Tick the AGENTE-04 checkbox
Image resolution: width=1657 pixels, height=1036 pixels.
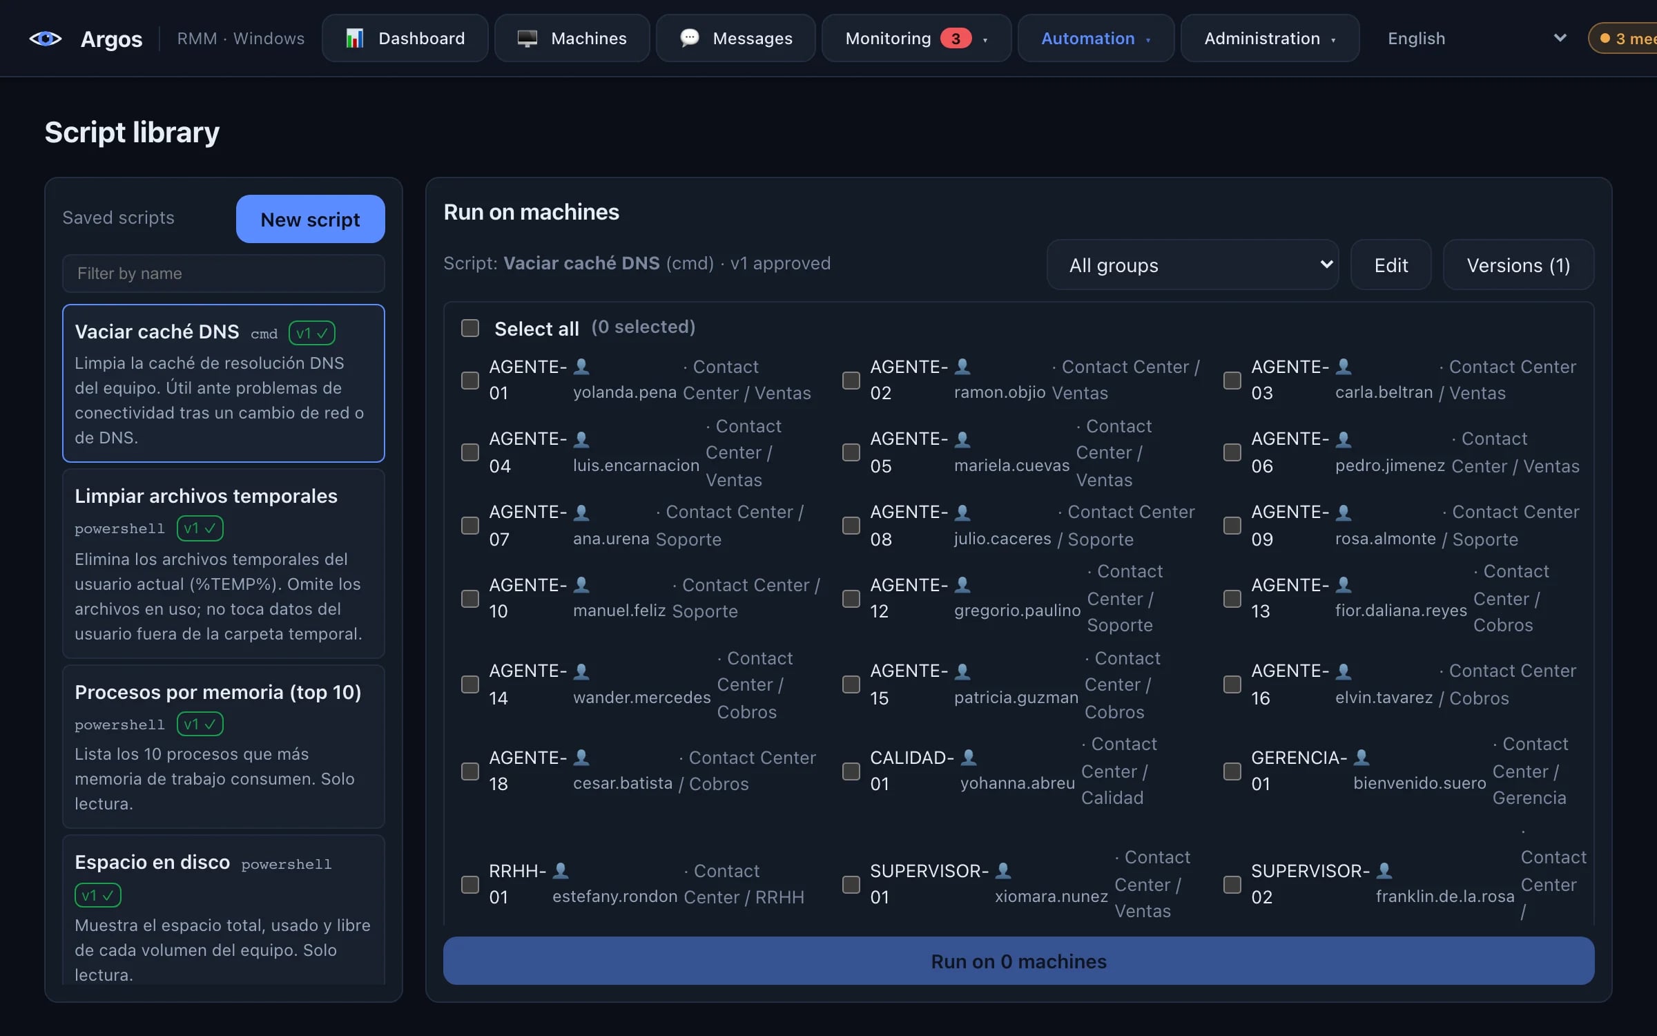point(470,452)
